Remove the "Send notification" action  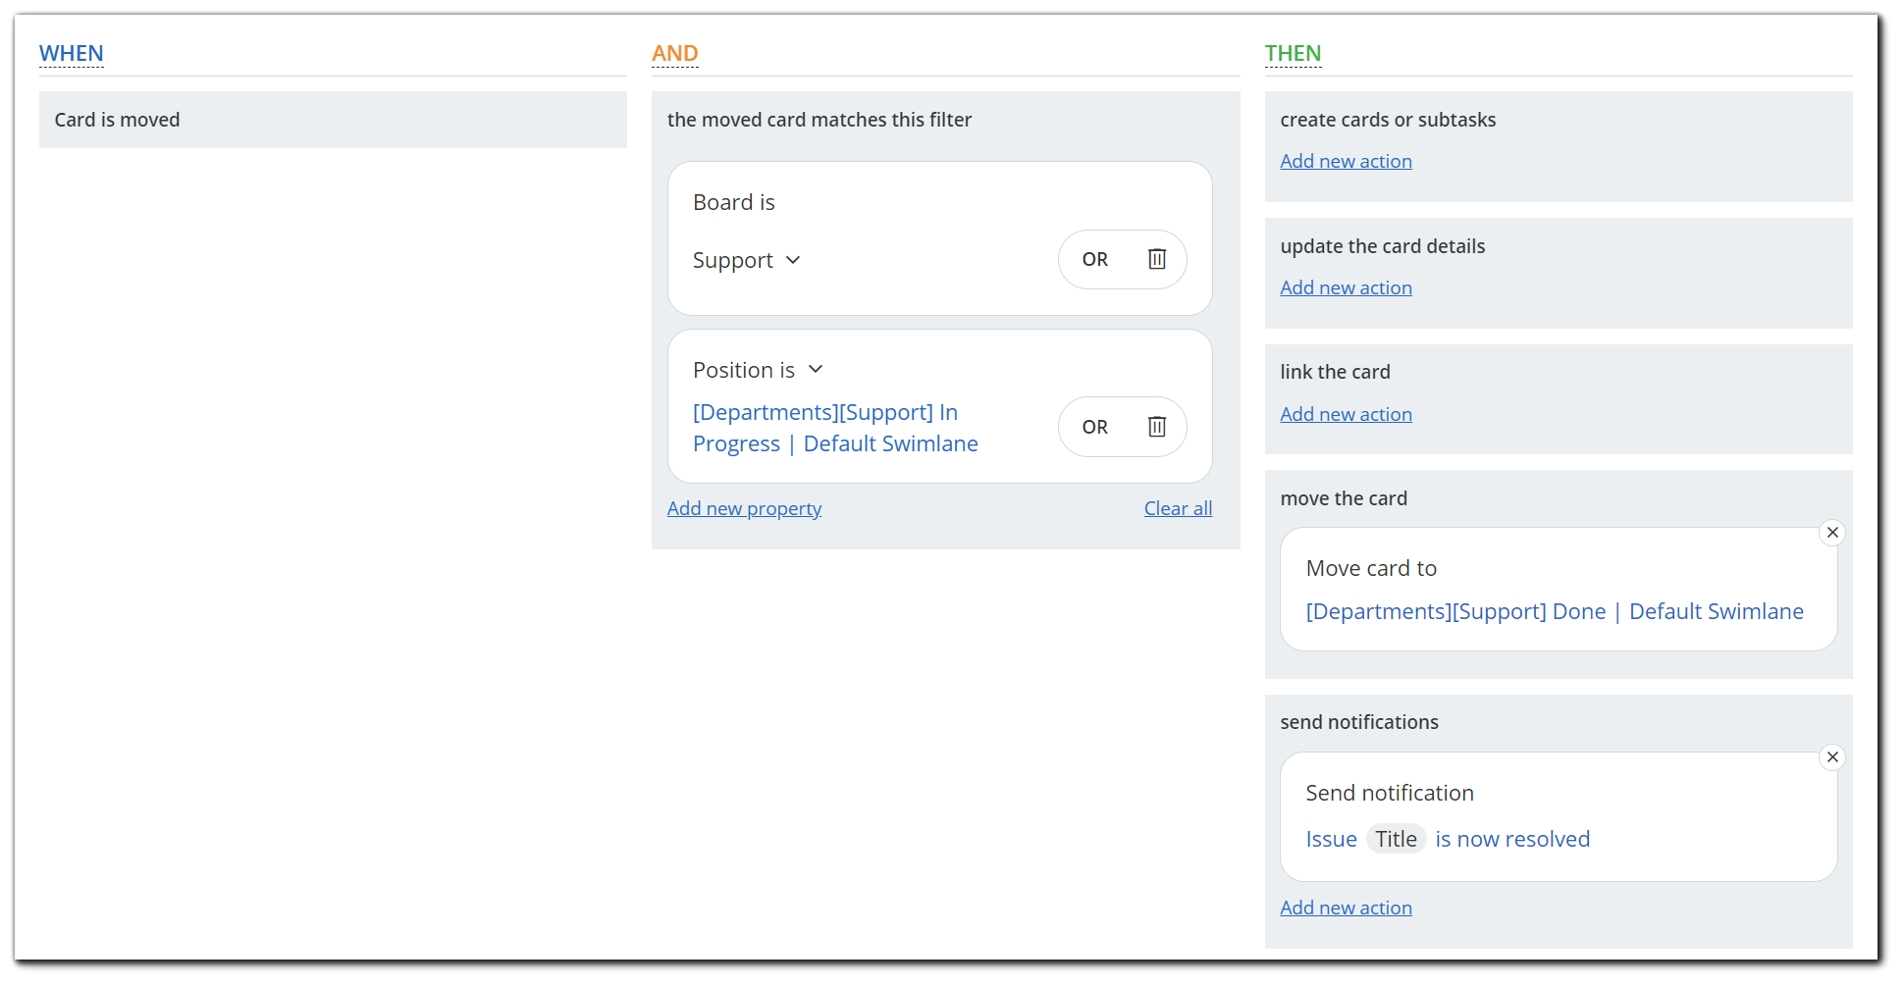click(x=1832, y=756)
